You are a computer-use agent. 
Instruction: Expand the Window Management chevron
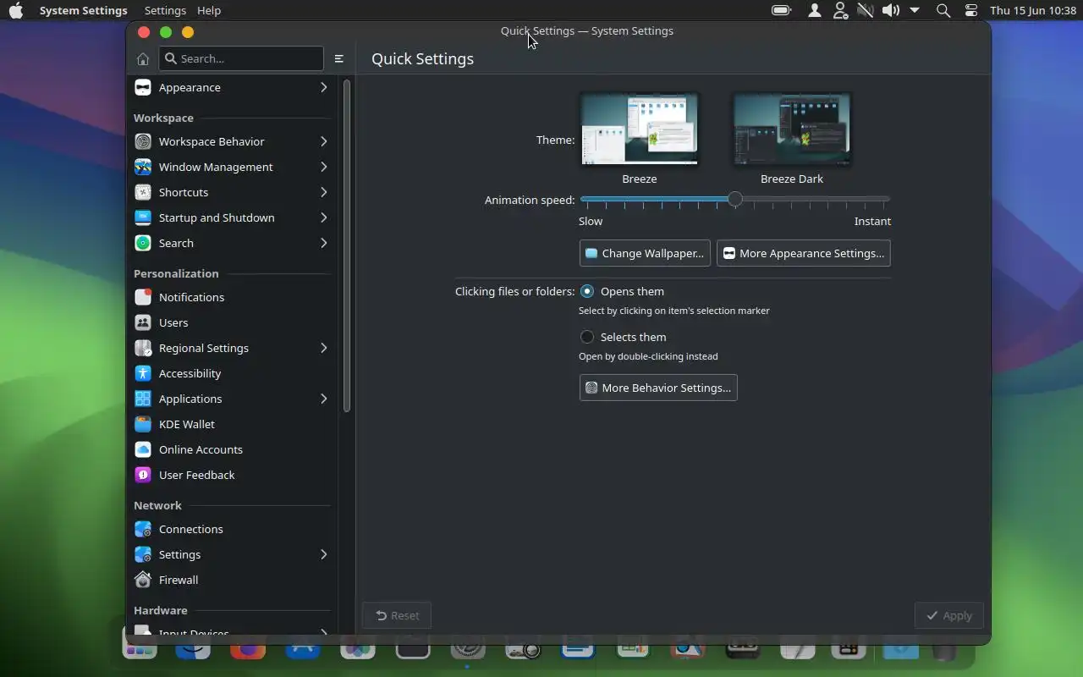click(x=323, y=167)
